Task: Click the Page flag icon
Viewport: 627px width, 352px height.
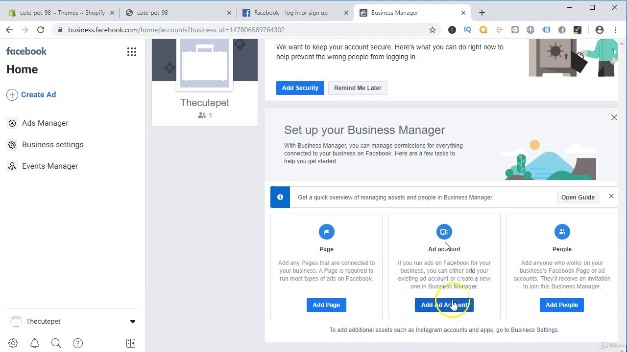Action: pyautogui.click(x=327, y=232)
